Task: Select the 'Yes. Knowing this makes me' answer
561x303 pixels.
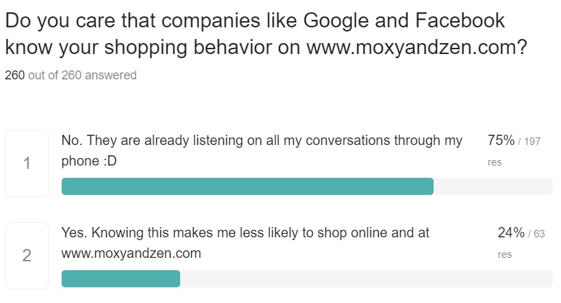Action: (245, 243)
